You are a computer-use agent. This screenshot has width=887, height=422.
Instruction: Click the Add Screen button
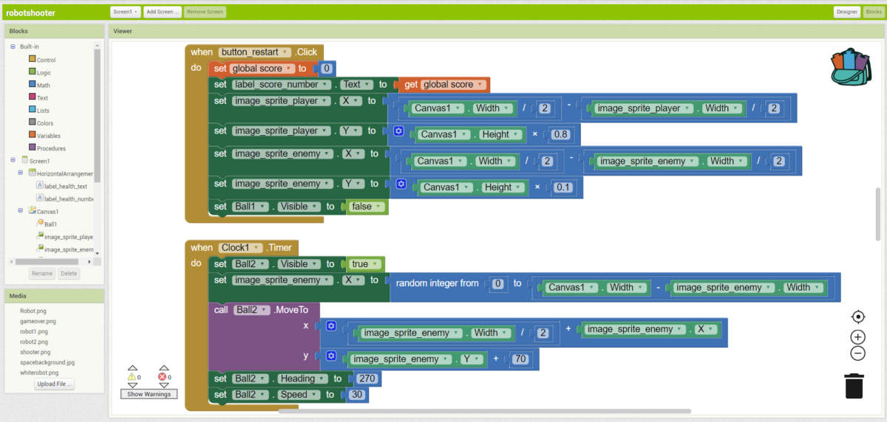pos(162,12)
